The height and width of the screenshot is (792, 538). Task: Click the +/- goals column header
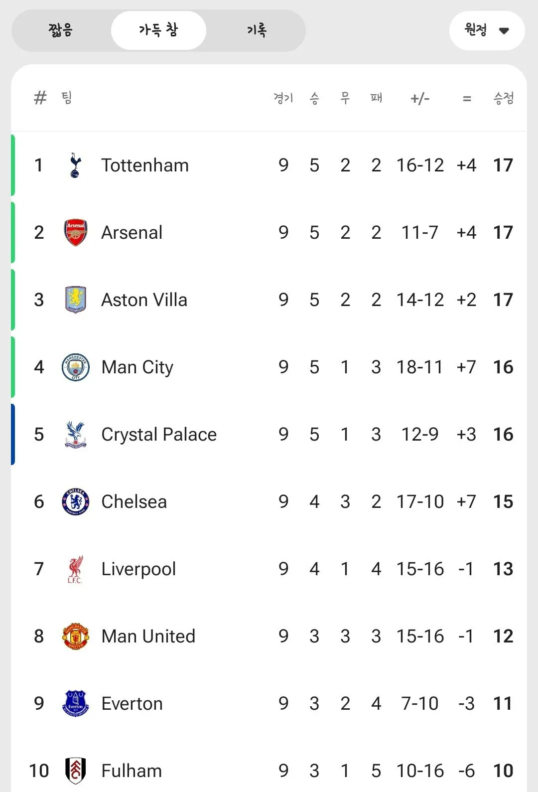tap(420, 98)
